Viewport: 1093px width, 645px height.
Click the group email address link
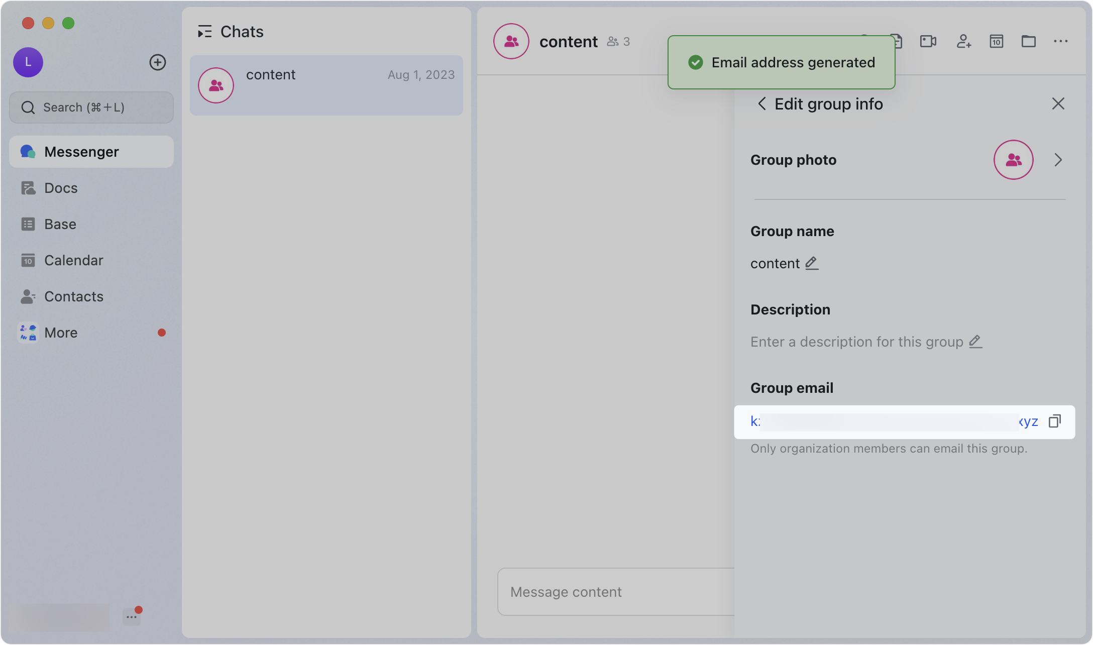tap(894, 421)
